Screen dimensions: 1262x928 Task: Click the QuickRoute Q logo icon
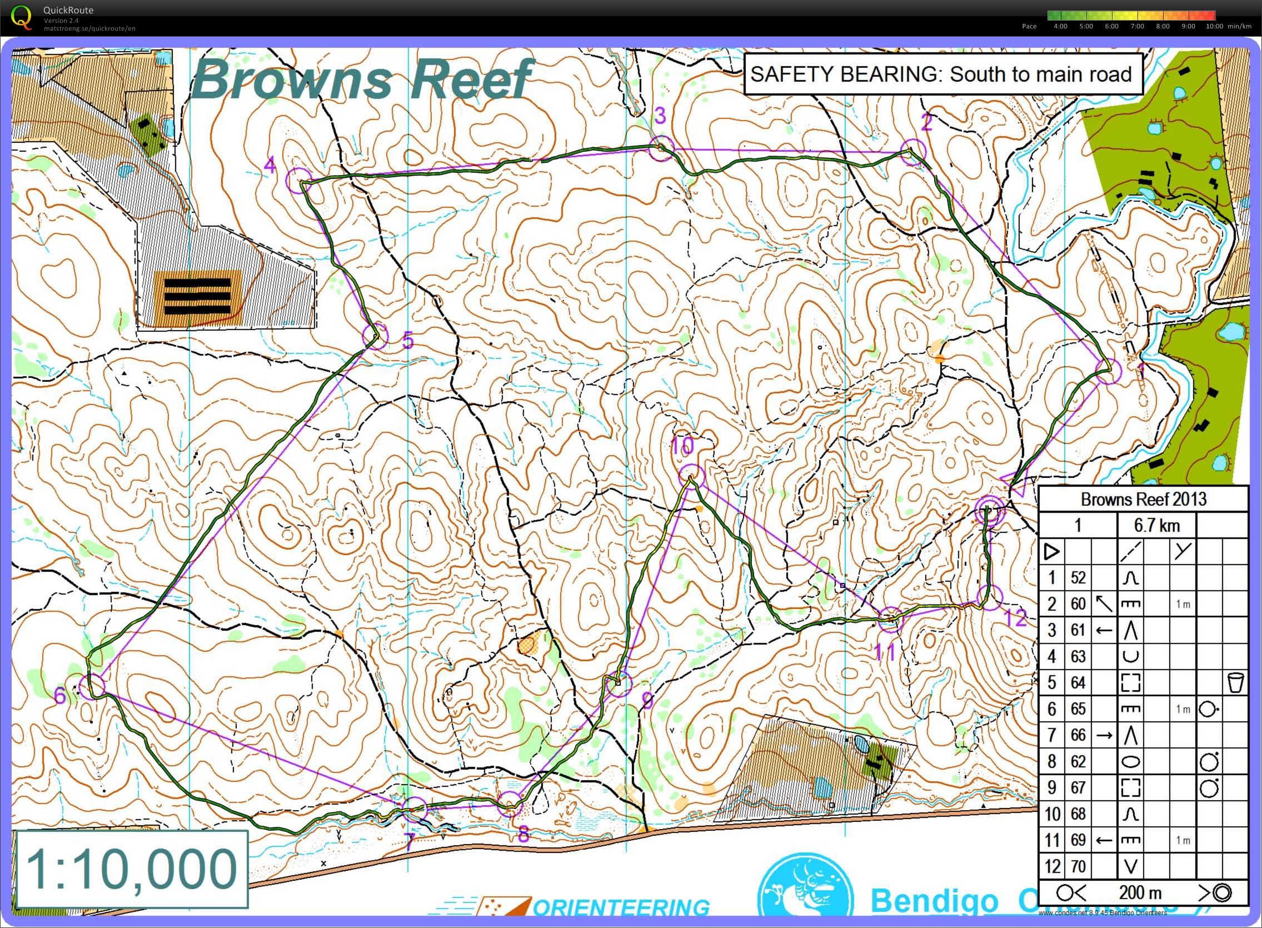(21, 16)
